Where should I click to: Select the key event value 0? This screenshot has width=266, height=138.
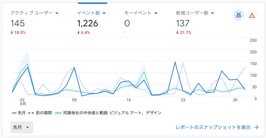pyautogui.click(x=127, y=23)
